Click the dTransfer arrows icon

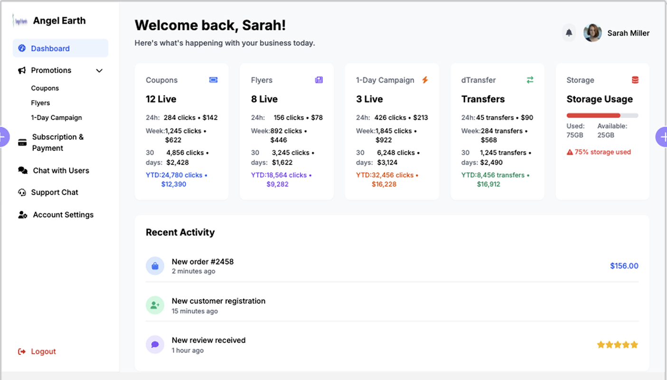pos(530,80)
